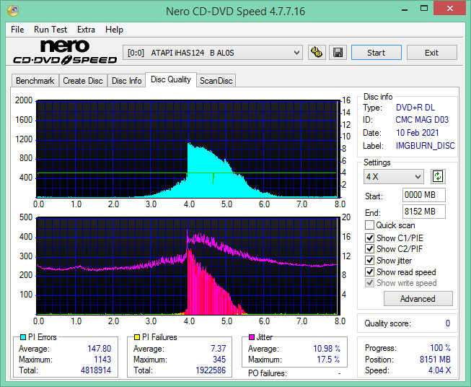
Task: Click Jitter average 10.98 %
Action: coord(327,349)
